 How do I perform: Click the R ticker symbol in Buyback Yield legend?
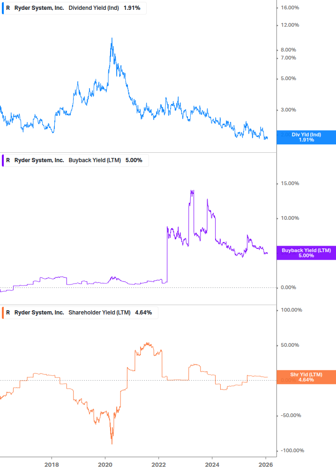[8, 160]
